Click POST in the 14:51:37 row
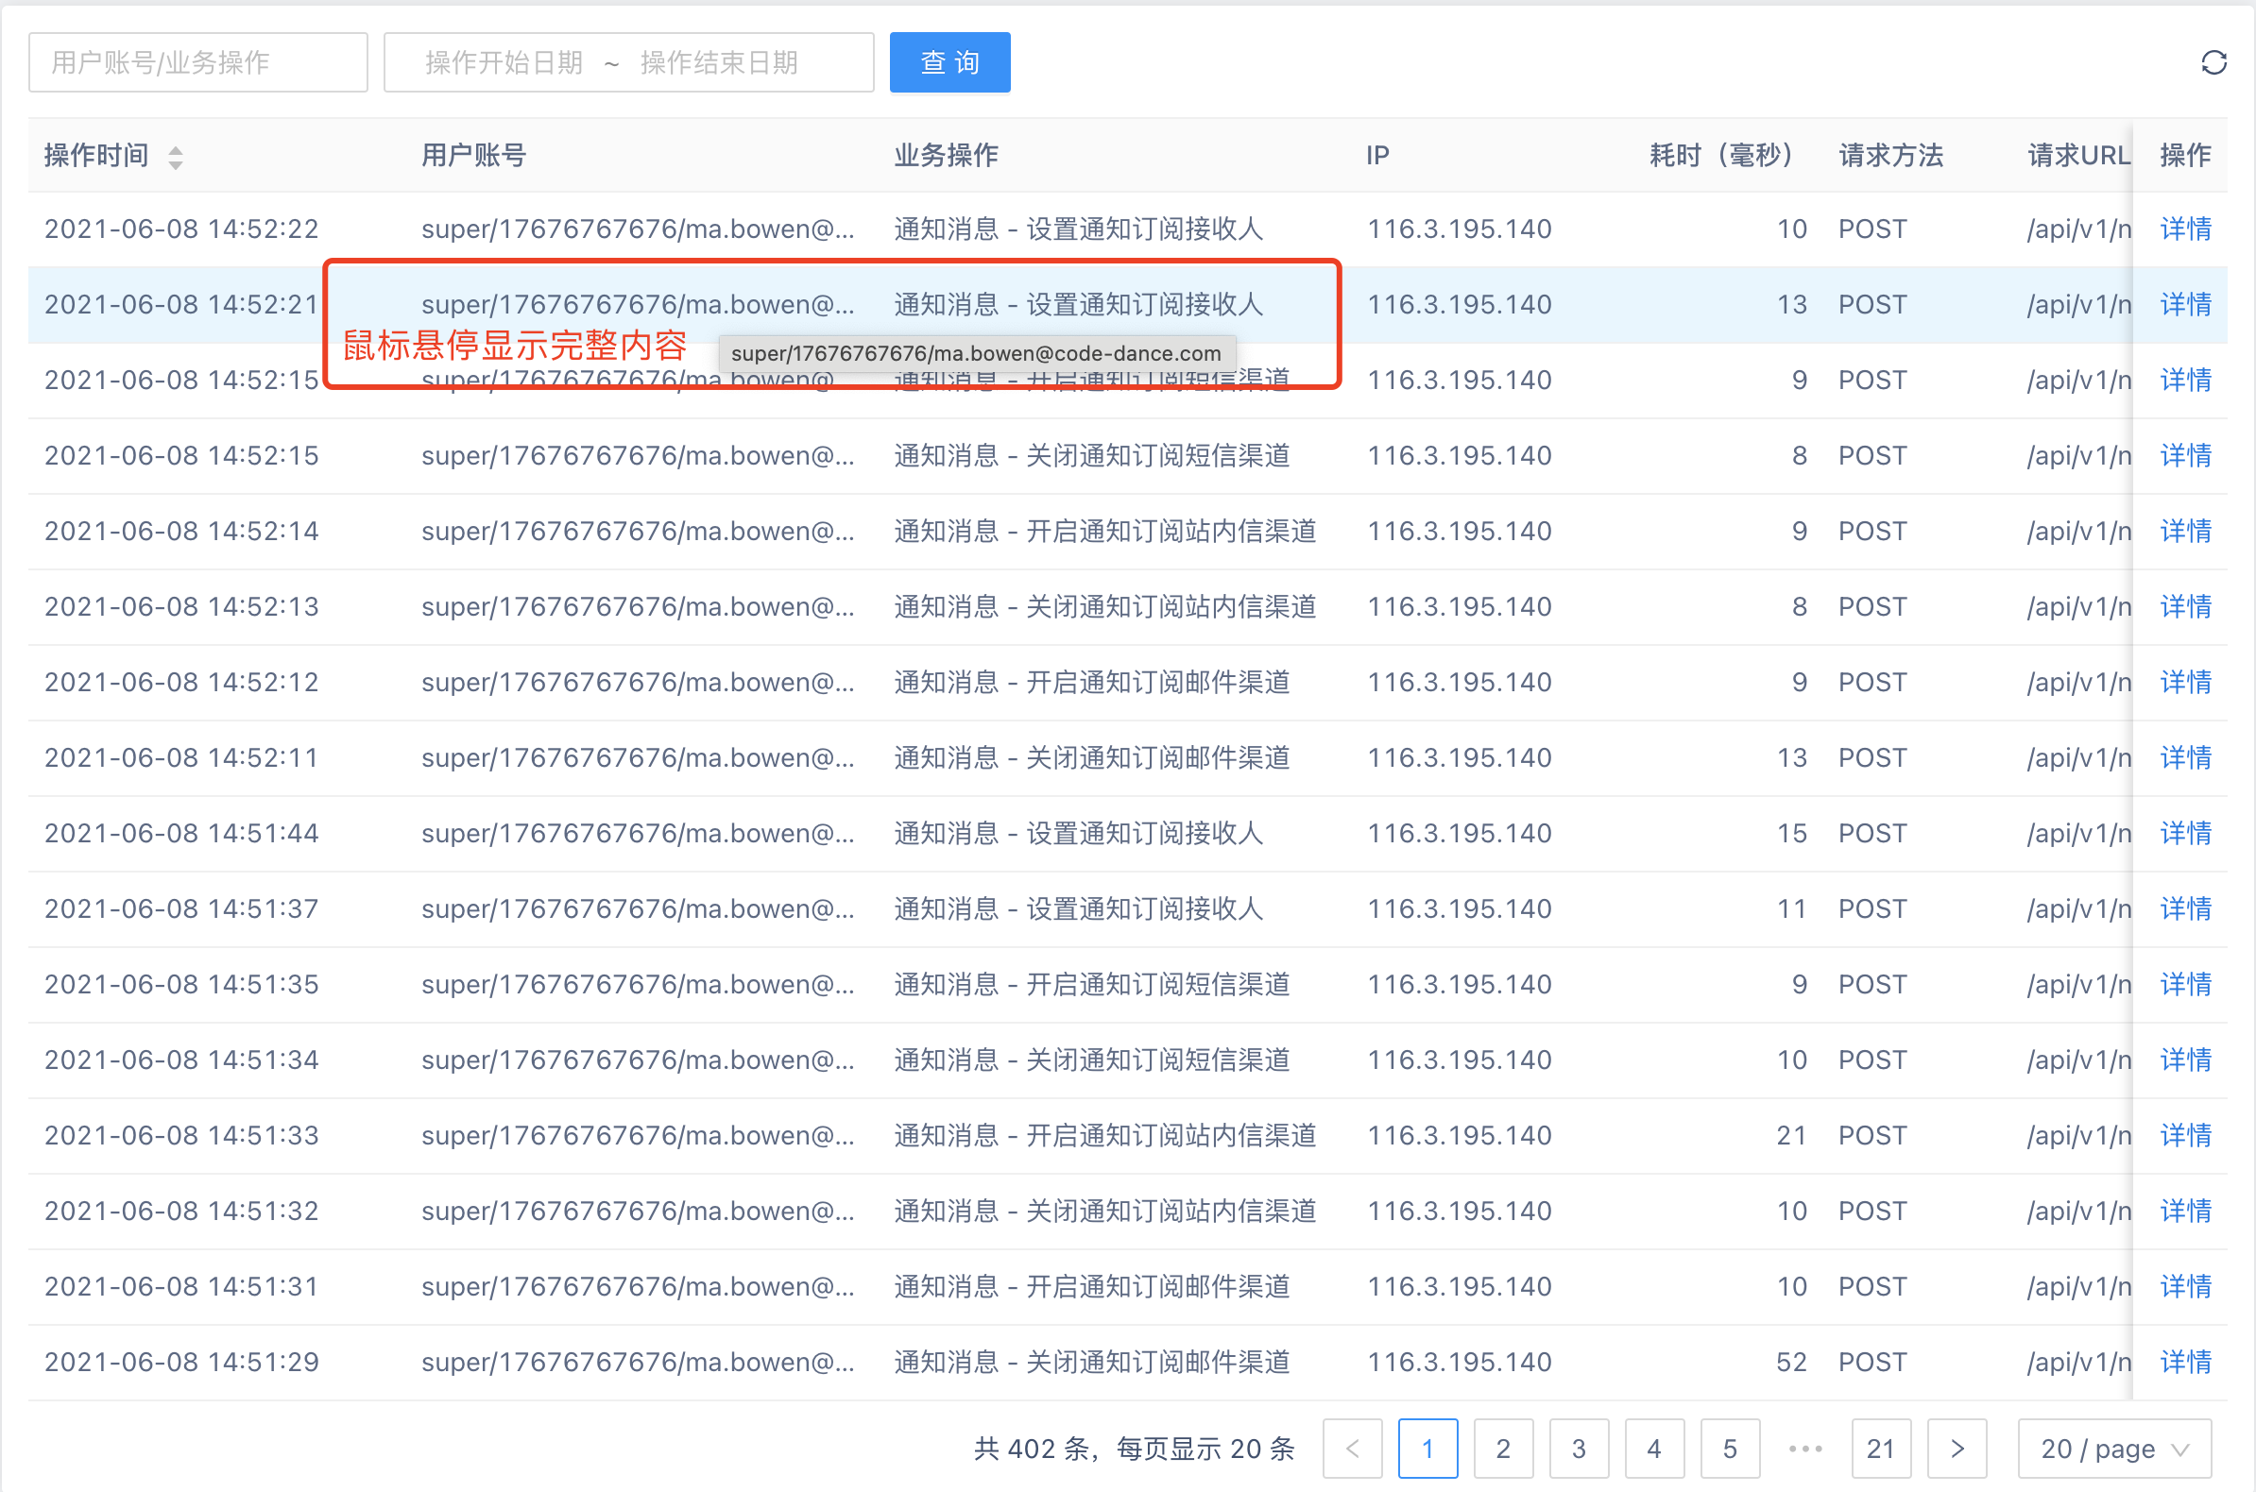 tap(1872, 908)
